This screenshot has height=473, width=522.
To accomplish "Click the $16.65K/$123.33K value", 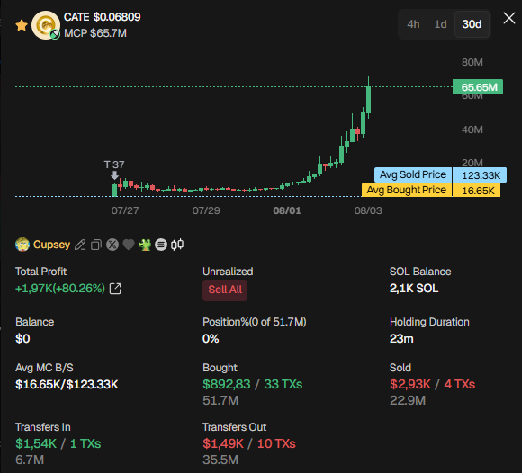I will [x=67, y=385].
